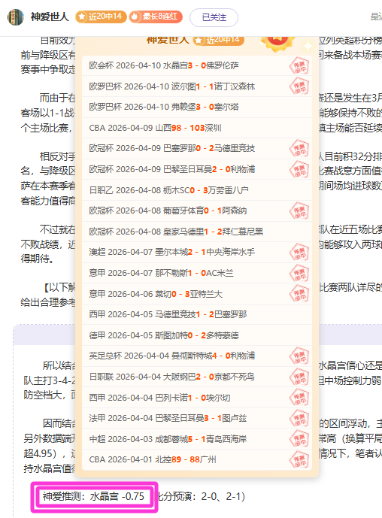Select the 西甲 马德里竞技1-2巴塞罗那 row
This screenshot has width=382, height=518.
[197, 314]
